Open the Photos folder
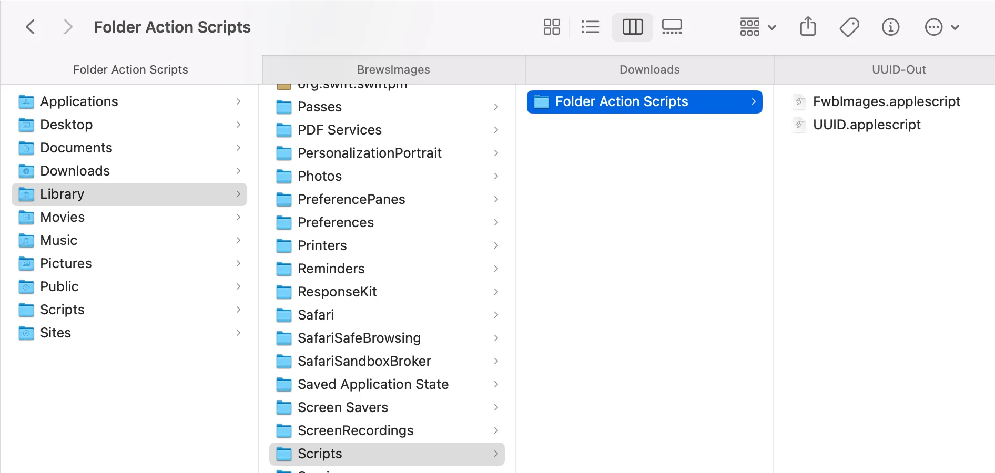 (320, 176)
